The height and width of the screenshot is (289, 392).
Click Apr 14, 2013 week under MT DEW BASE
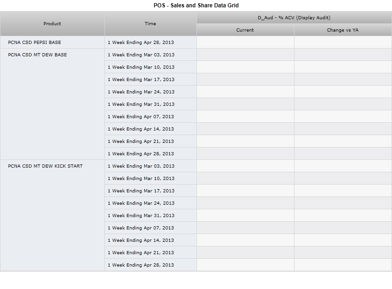tap(151, 129)
